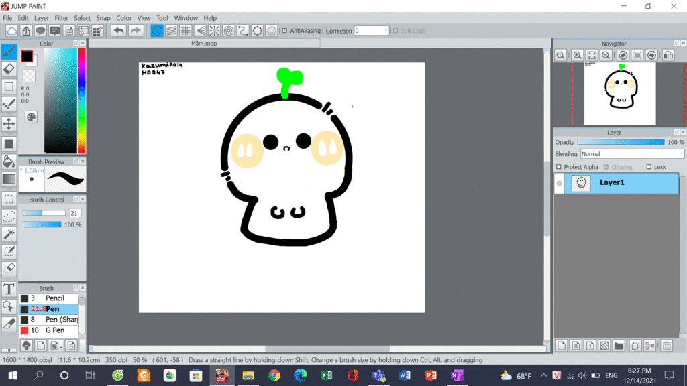Open the Filter menu

(x=61, y=18)
